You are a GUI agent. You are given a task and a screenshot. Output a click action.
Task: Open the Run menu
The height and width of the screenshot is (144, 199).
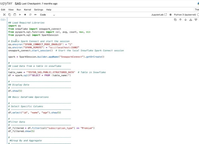coord(19,10)
